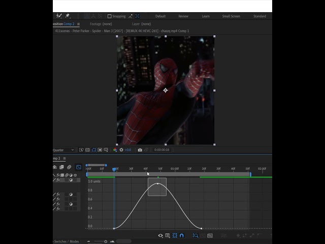This screenshot has height=244, width=325.
Task: Select the peak keyframe at 1.0 units
Action: (x=158, y=184)
